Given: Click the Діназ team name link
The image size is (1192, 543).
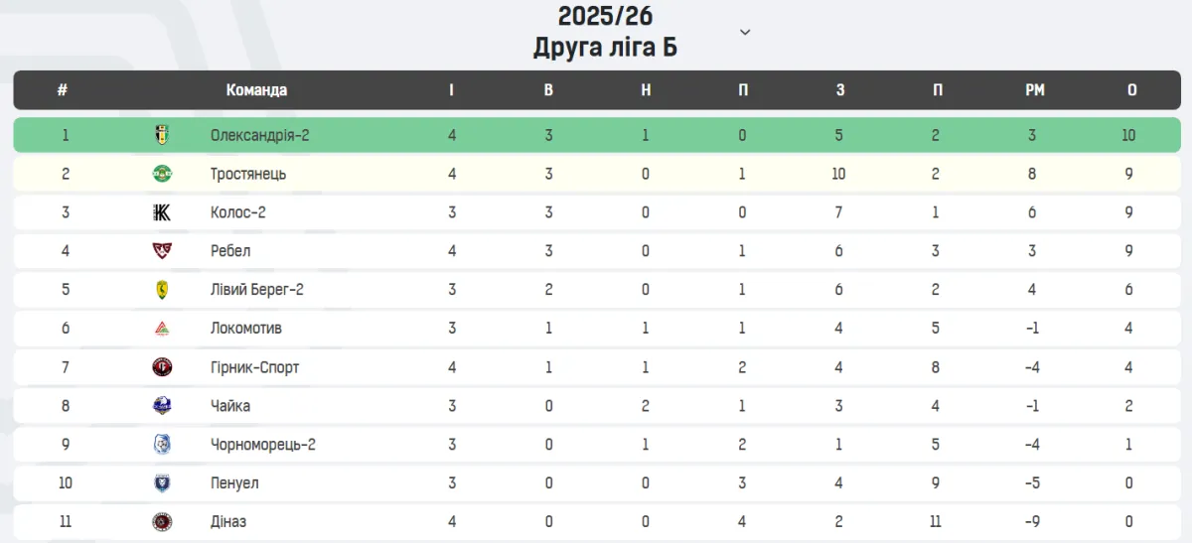Looking at the screenshot, I should coord(228,522).
